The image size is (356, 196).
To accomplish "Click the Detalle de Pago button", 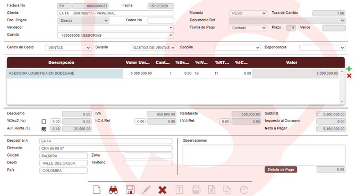I will point(281,169).
